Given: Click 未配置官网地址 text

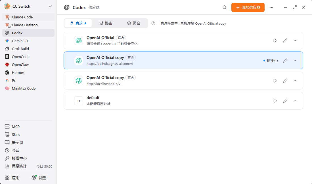Looking at the screenshot, I should click(x=99, y=104).
